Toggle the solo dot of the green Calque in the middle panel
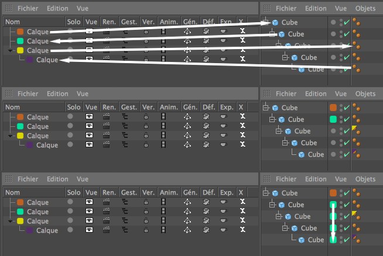Viewport: 383px width, 256px height. click(71, 126)
